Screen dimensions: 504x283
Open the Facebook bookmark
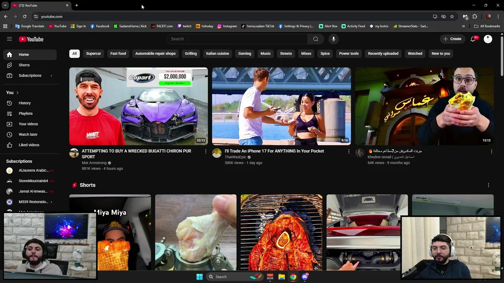pyautogui.click(x=100, y=26)
